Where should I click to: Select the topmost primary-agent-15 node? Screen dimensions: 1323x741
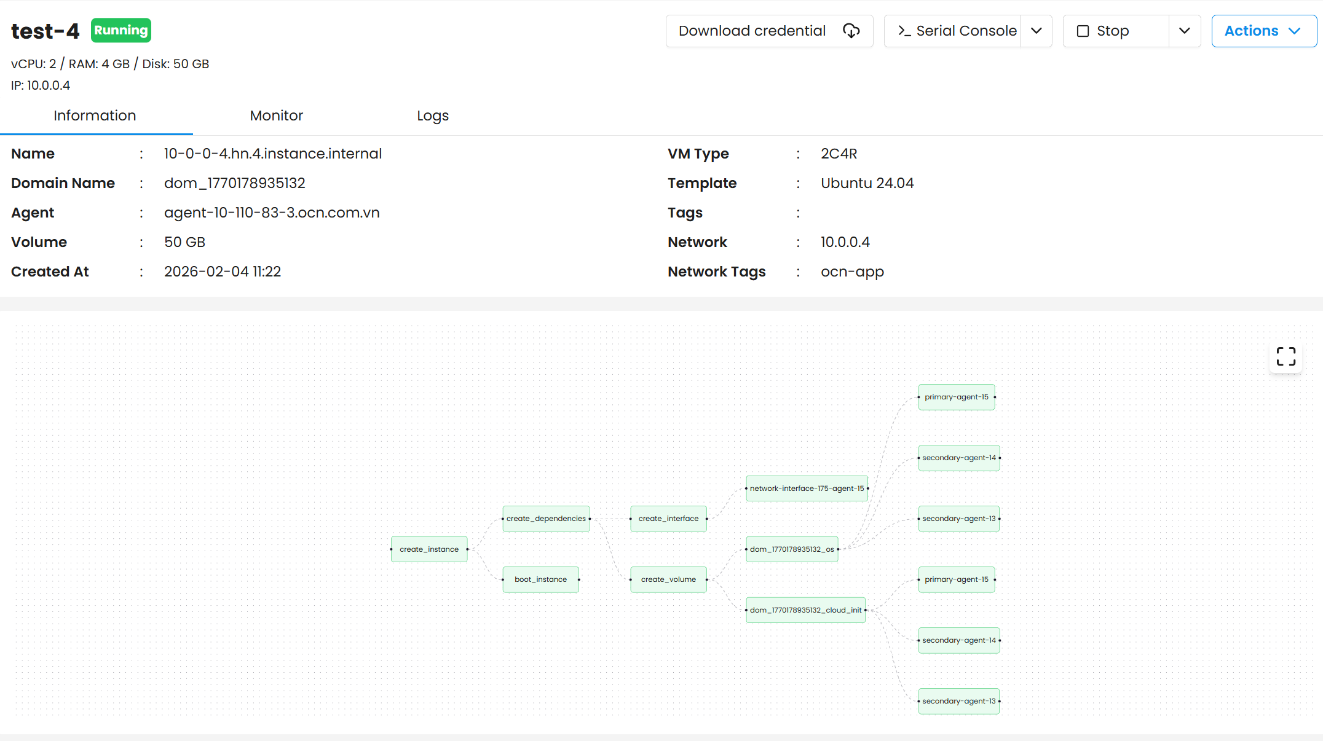[x=956, y=397]
